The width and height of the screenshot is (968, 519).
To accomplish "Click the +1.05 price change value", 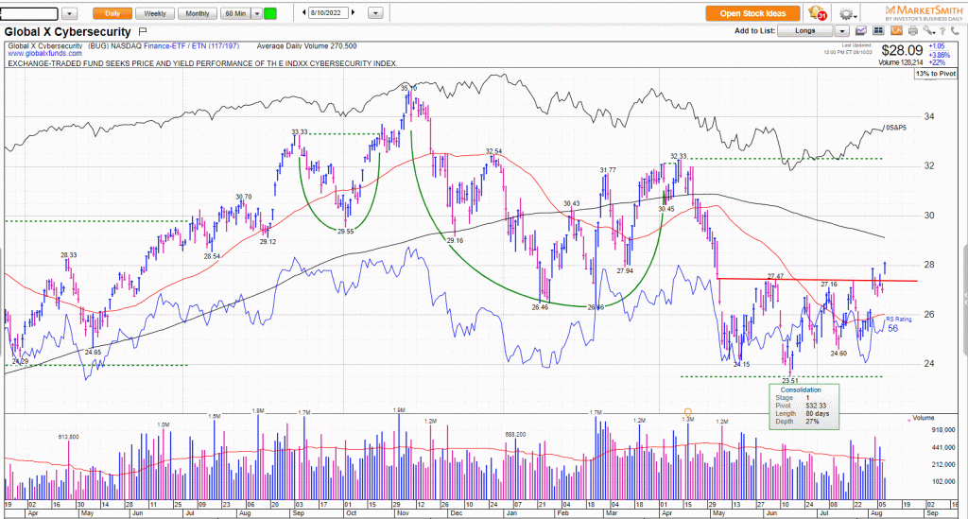I will 937,46.
